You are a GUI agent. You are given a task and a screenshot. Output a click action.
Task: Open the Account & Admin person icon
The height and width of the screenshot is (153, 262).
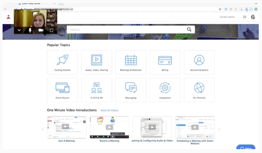(x=199, y=60)
